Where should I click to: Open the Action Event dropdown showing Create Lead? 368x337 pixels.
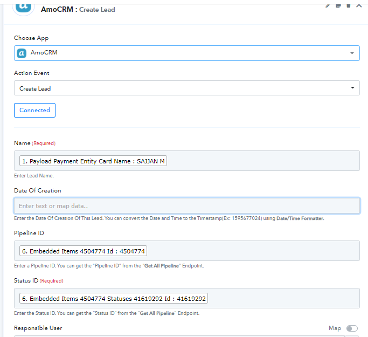pyautogui.click(x=187, y=88)
